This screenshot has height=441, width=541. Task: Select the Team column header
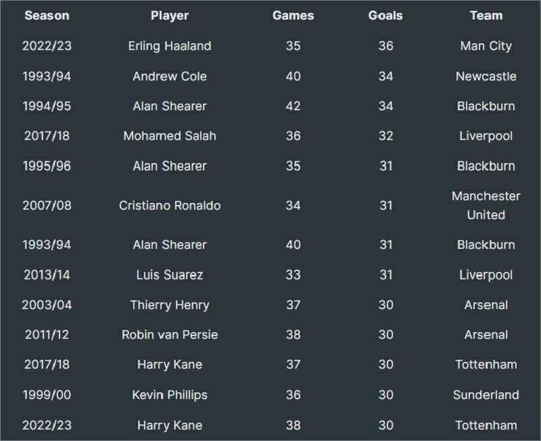pyautogui.click(x=486, y=16)
